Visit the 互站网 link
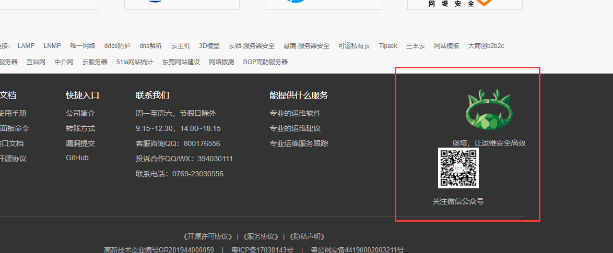Viewport: 613px width, 253px height. (36, 62)
